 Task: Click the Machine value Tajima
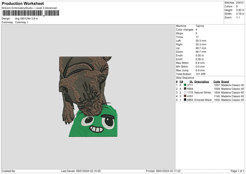tap(200, 26)
